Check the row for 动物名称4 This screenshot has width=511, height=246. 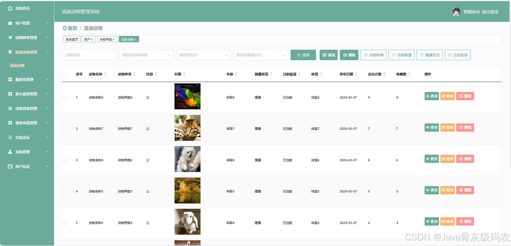(x=65, y=223)
